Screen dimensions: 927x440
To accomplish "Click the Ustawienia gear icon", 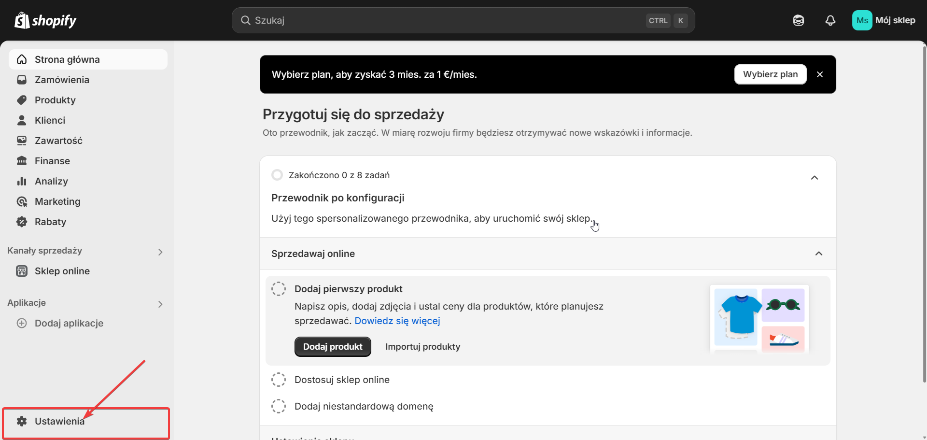I will click(22, 421).
